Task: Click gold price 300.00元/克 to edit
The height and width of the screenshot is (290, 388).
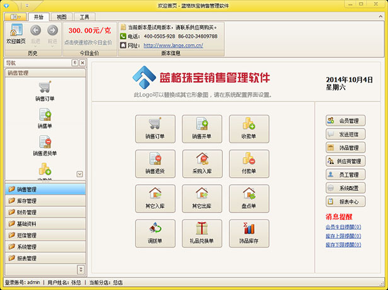Action: 89,30
